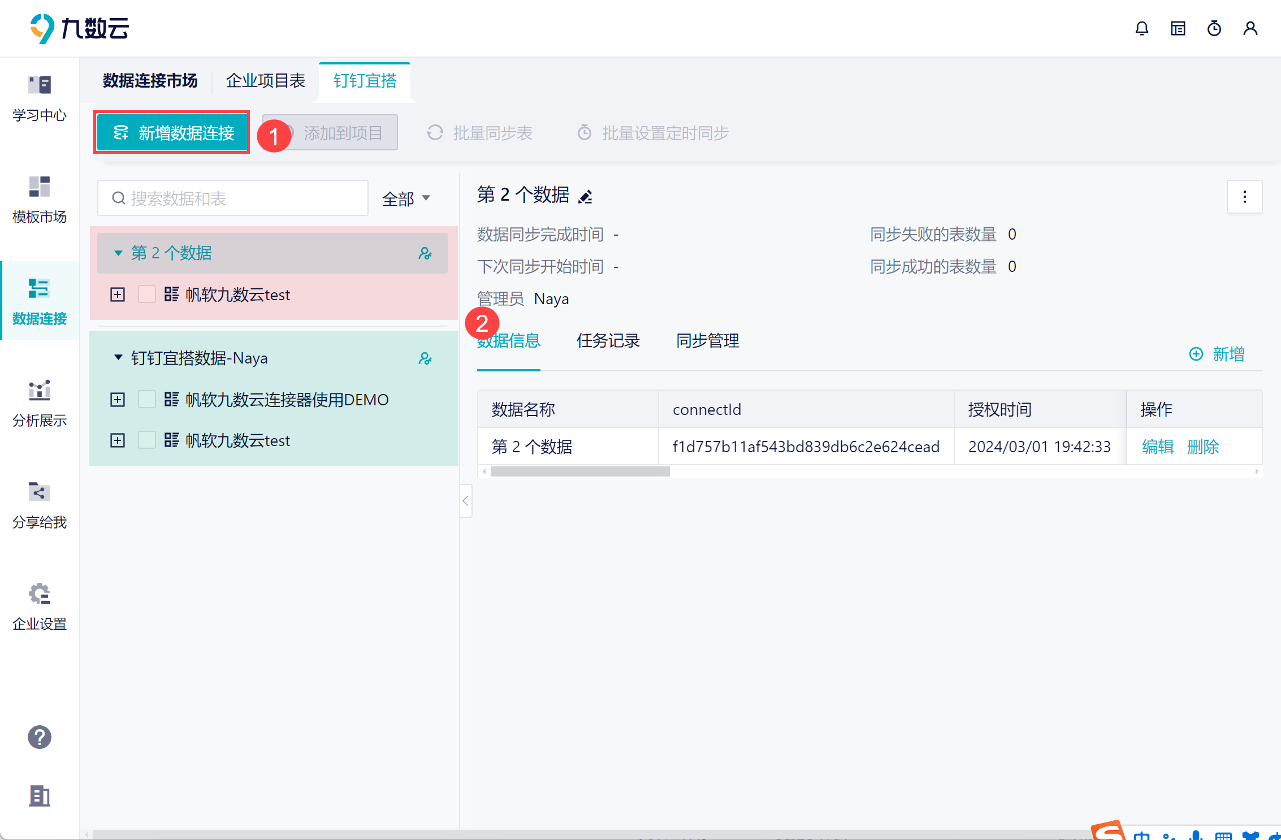Open the 全部 filter dropdown
This screenshot has height=840, width=1281.
click(x=406, y=198)
